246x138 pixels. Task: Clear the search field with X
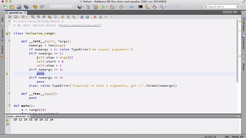(238, 7)
